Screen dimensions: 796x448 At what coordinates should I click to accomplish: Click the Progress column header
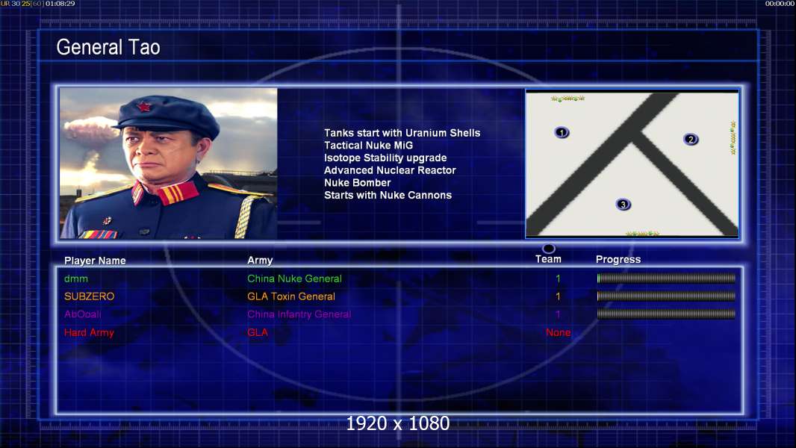[x=618, y=260]
